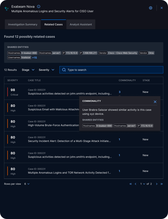The width and height of the screenshot is (168, 219).
Task: Focus the Type to search field
Action: pos(111,70)
